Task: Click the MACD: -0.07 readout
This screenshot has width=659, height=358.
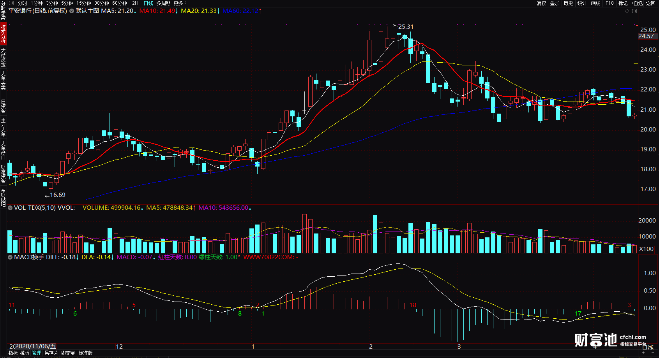Action: coord(136,257)
